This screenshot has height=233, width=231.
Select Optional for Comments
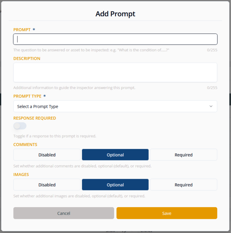115,155
